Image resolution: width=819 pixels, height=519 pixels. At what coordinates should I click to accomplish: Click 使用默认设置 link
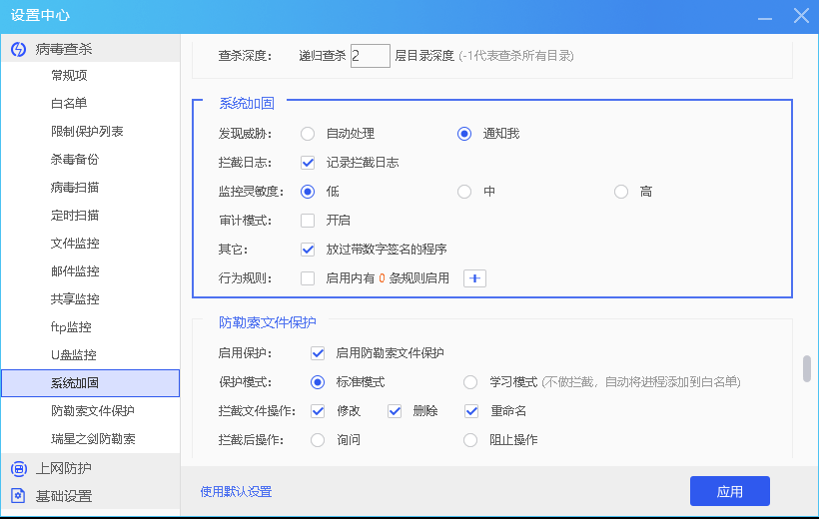pos(236,492)
